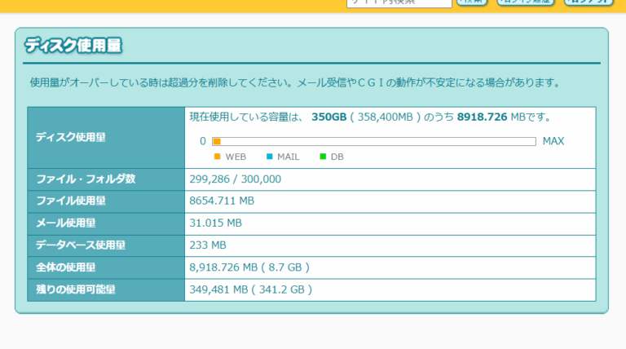Select the ファイル使用量 row header
The width and height of the screenshot is (626, 349).
[x=70, y=201]
